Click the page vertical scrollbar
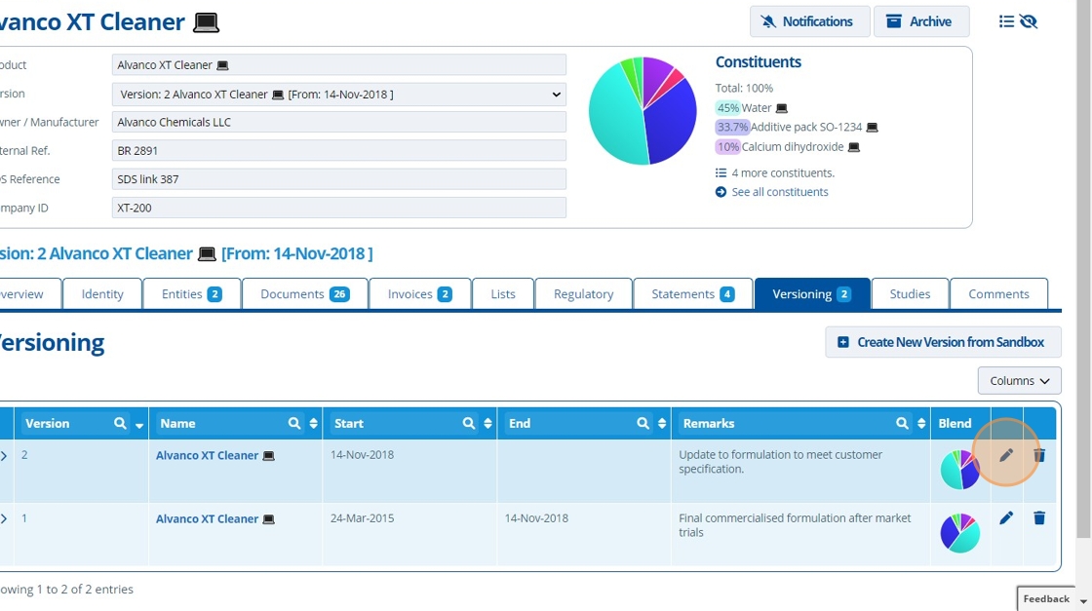1092x611 pixels. point(1083,268)
